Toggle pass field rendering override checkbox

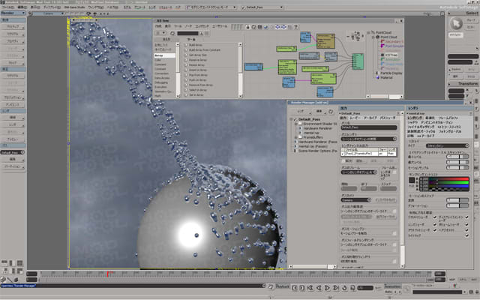tap(394, 244)
